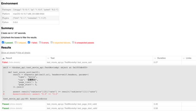Click the Hide all details link
Image resolution: width=196 pixels, height=111 pixels.
[x=24, y=53]
